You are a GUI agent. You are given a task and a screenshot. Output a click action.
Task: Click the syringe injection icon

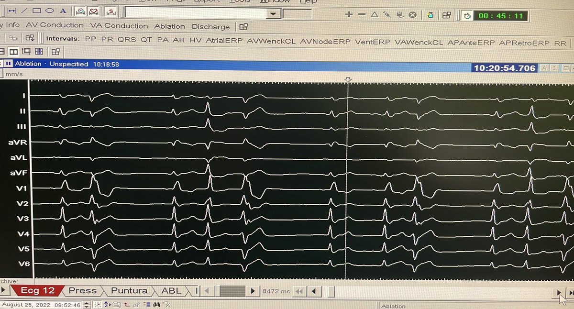pos(386,15)
